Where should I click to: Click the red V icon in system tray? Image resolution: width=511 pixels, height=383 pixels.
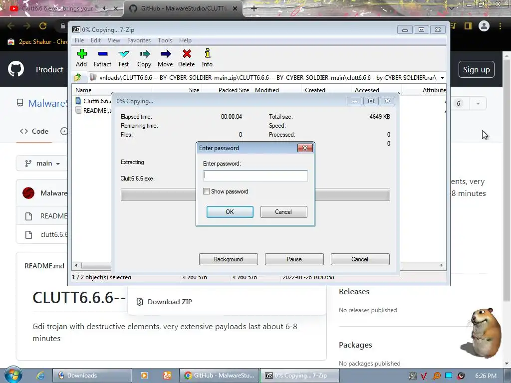[x=424, y=376]
